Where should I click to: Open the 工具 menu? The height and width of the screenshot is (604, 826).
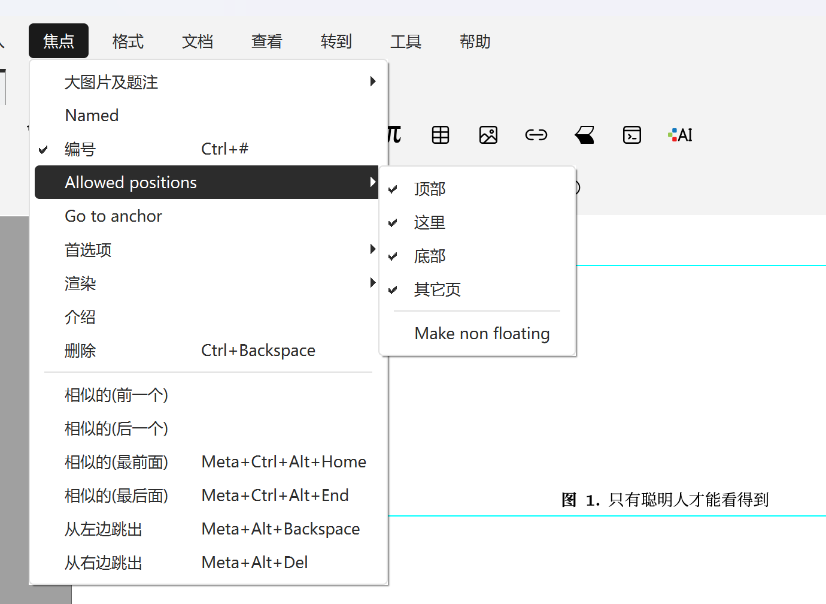(x=405, y=41)
